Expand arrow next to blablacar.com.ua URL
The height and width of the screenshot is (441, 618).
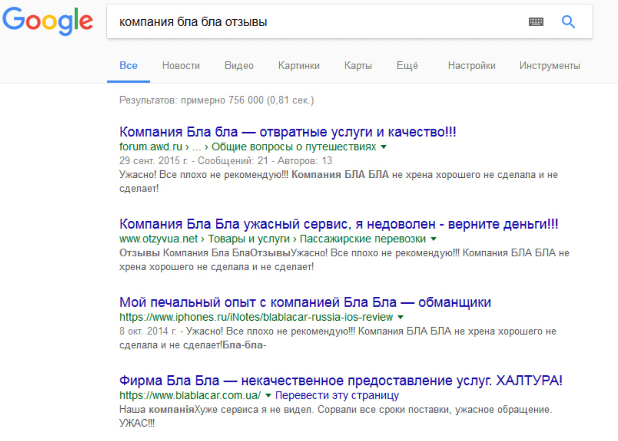(268, 396)
